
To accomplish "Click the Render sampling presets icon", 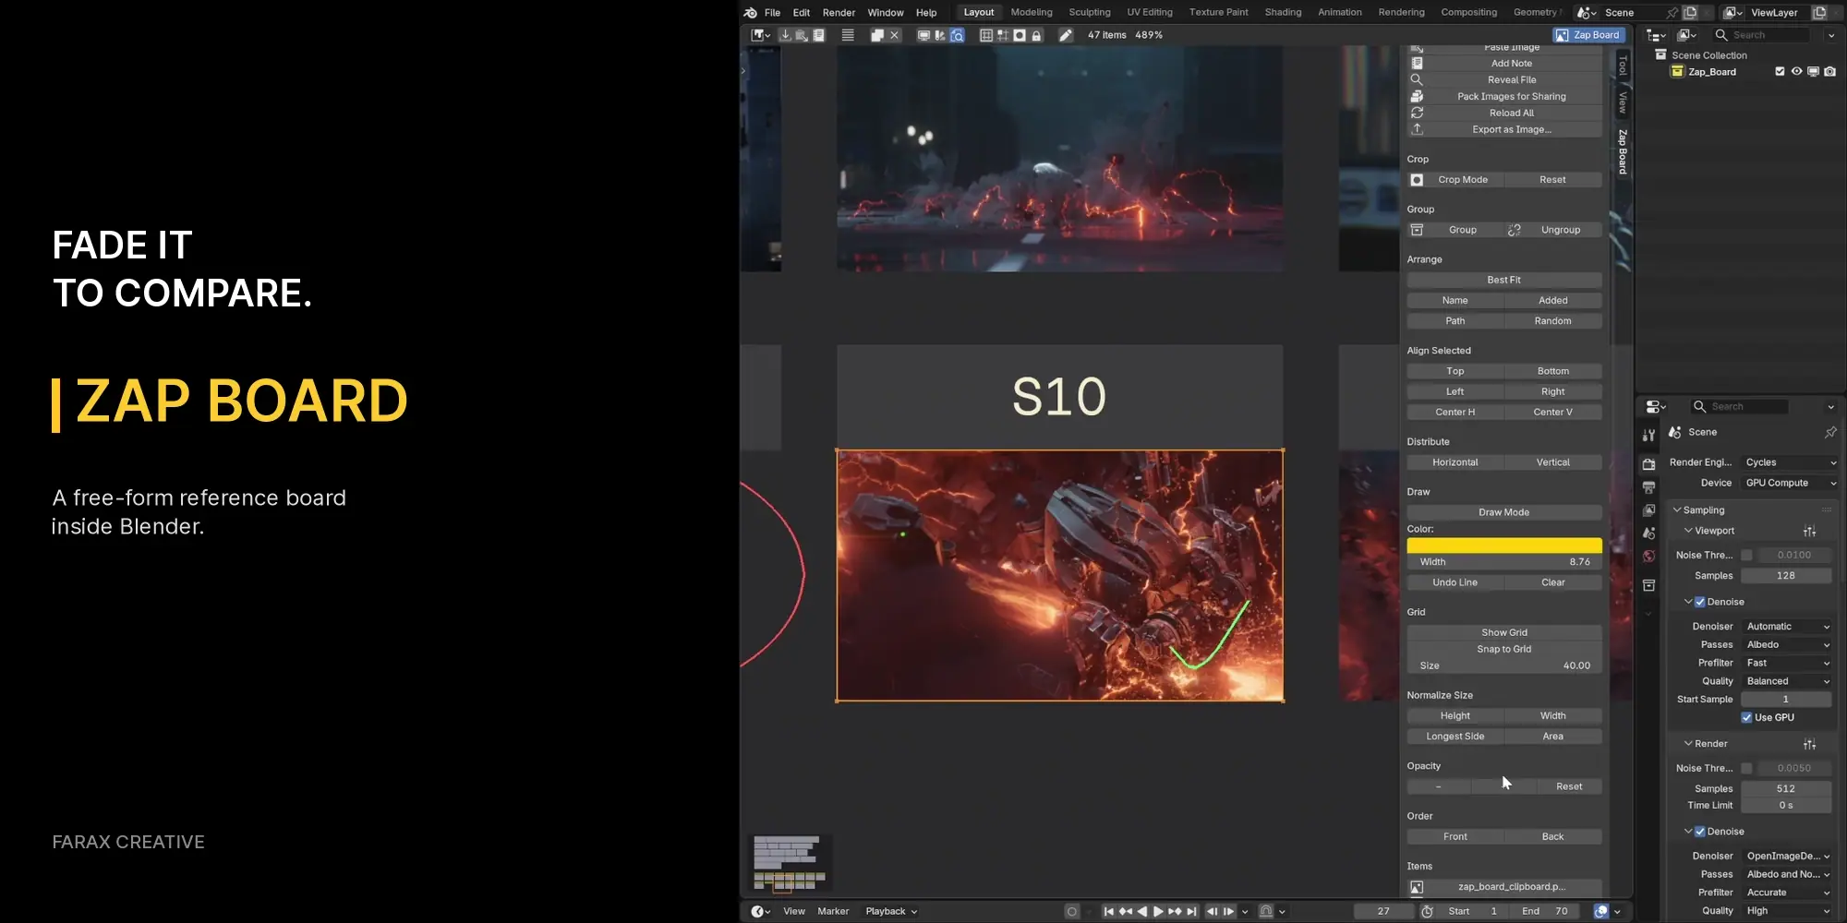I will [x=1809, y=744].
